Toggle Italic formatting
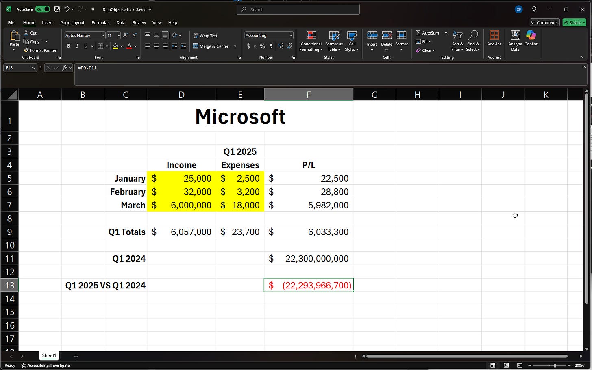The image size is (592, 370). click(x=77, y=46)
